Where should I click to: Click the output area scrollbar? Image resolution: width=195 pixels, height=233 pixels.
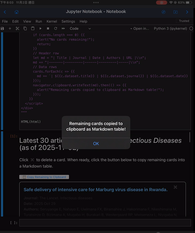click(x=190, y=137)
